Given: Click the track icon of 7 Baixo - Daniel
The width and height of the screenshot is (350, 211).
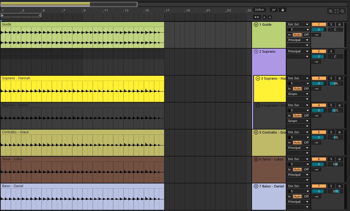Looking at the screenshot, I should pos(256,186).
